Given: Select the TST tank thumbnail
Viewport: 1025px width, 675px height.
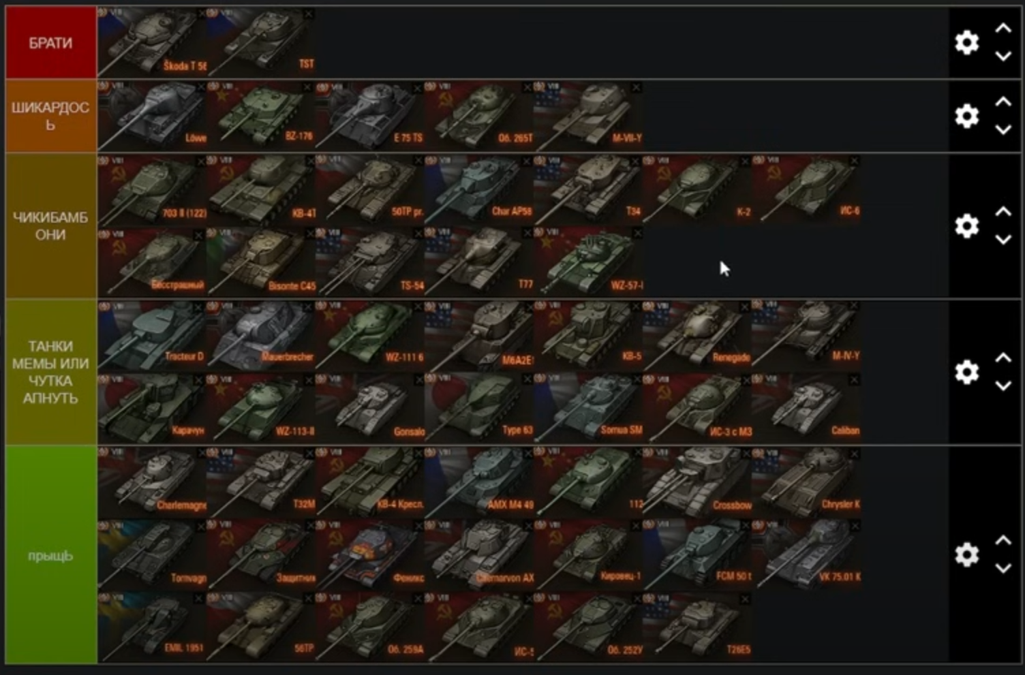Looking at the screenshot, I should (x=260, y=42).
